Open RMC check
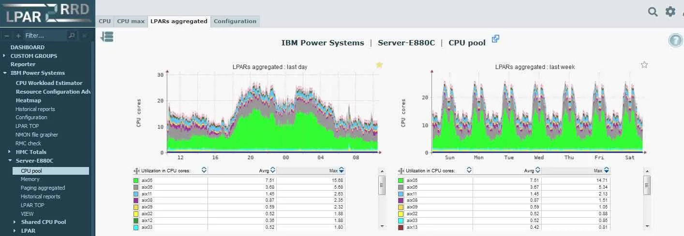The image size is (684, 236). tap(28, 143)
